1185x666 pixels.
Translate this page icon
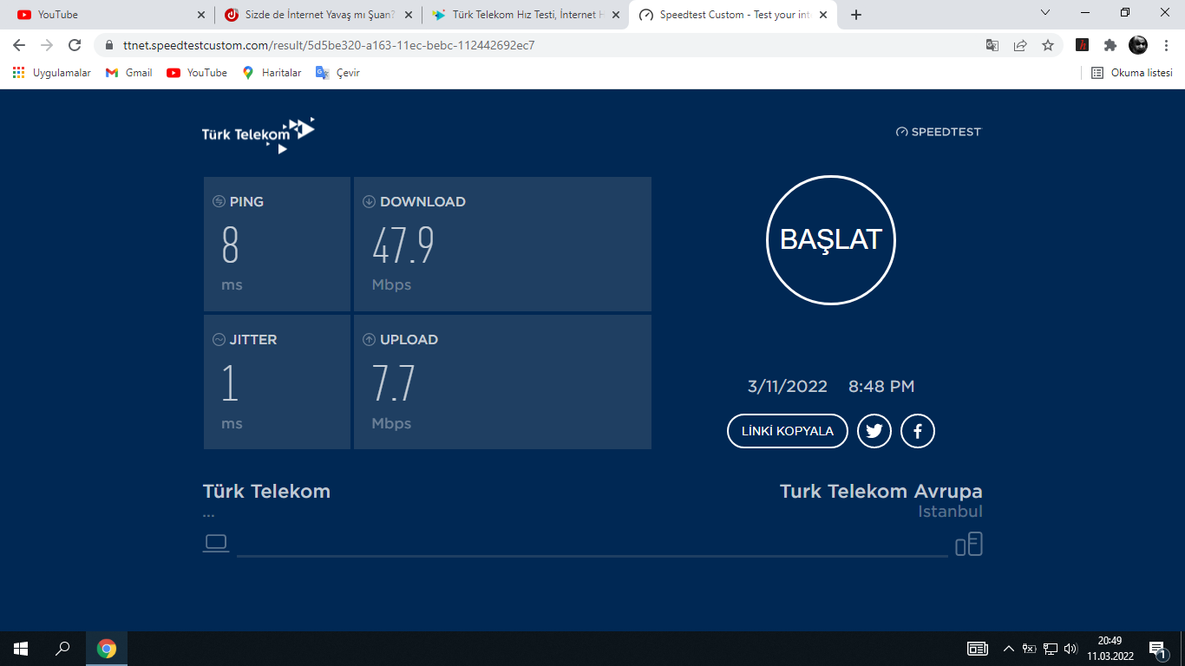tap(992, 45)
